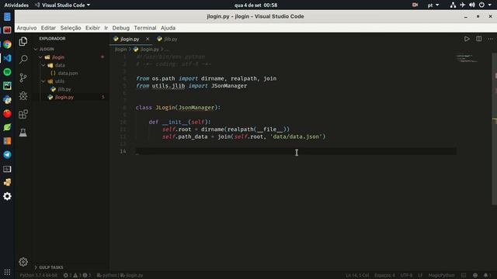Open Spotify from the dock
The width and height of the screenshot is (497, 279).
tap(7, 72)
